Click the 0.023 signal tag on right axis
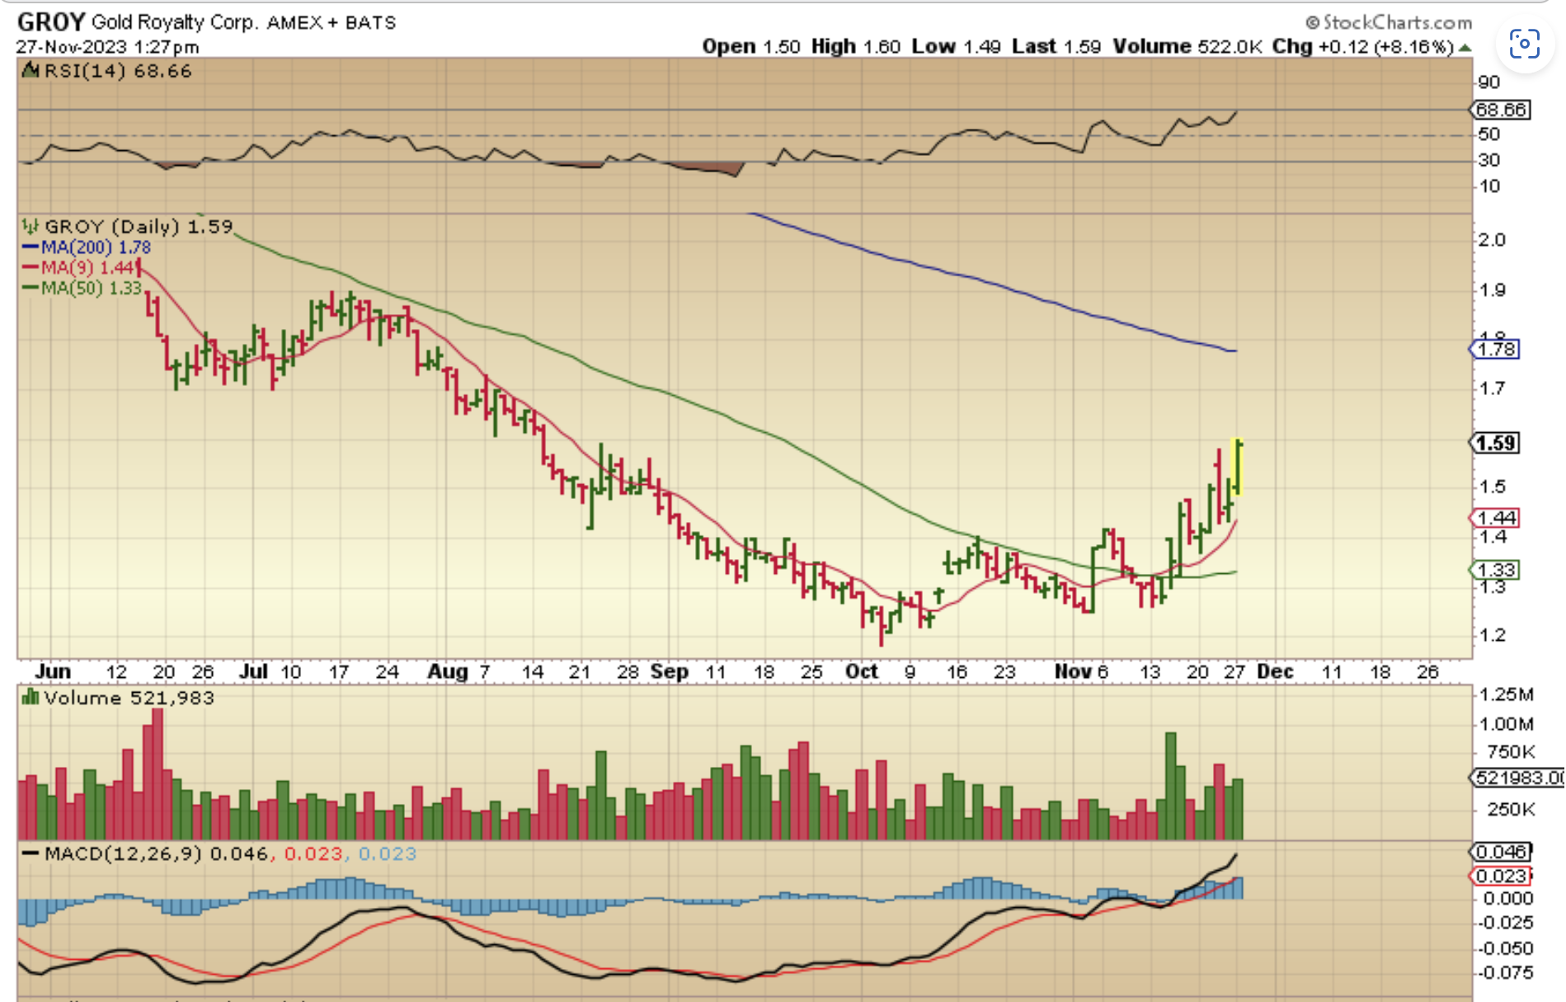This screenshot has width=1566, height=1002. [1501, 876]
